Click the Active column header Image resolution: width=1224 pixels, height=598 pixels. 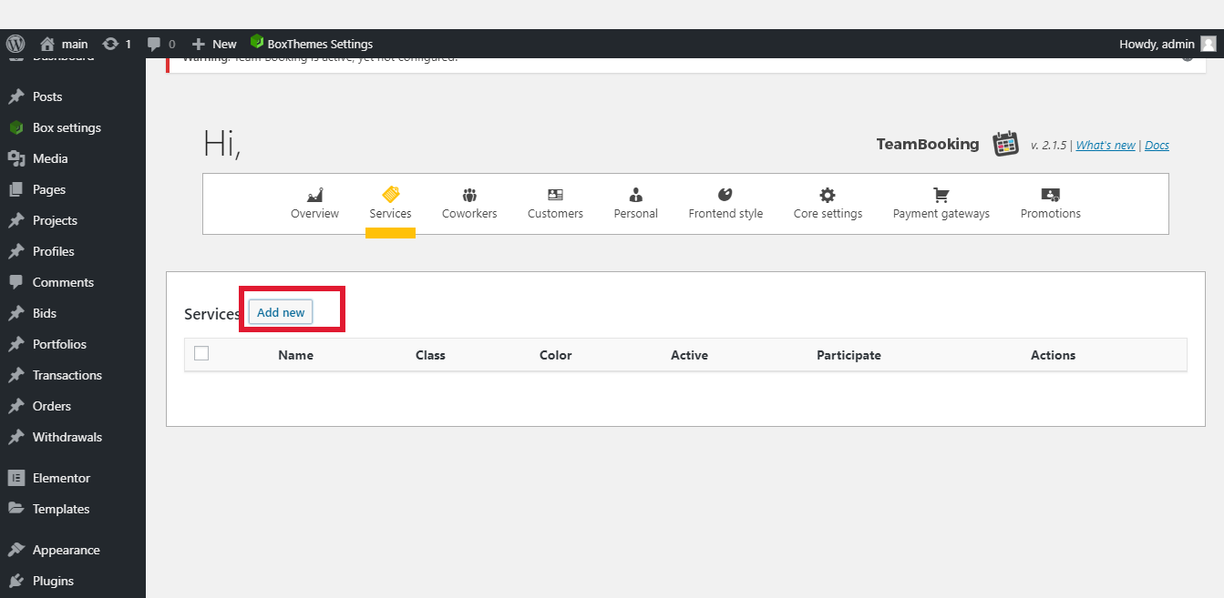pyautogui.click(x=689, y=355)
